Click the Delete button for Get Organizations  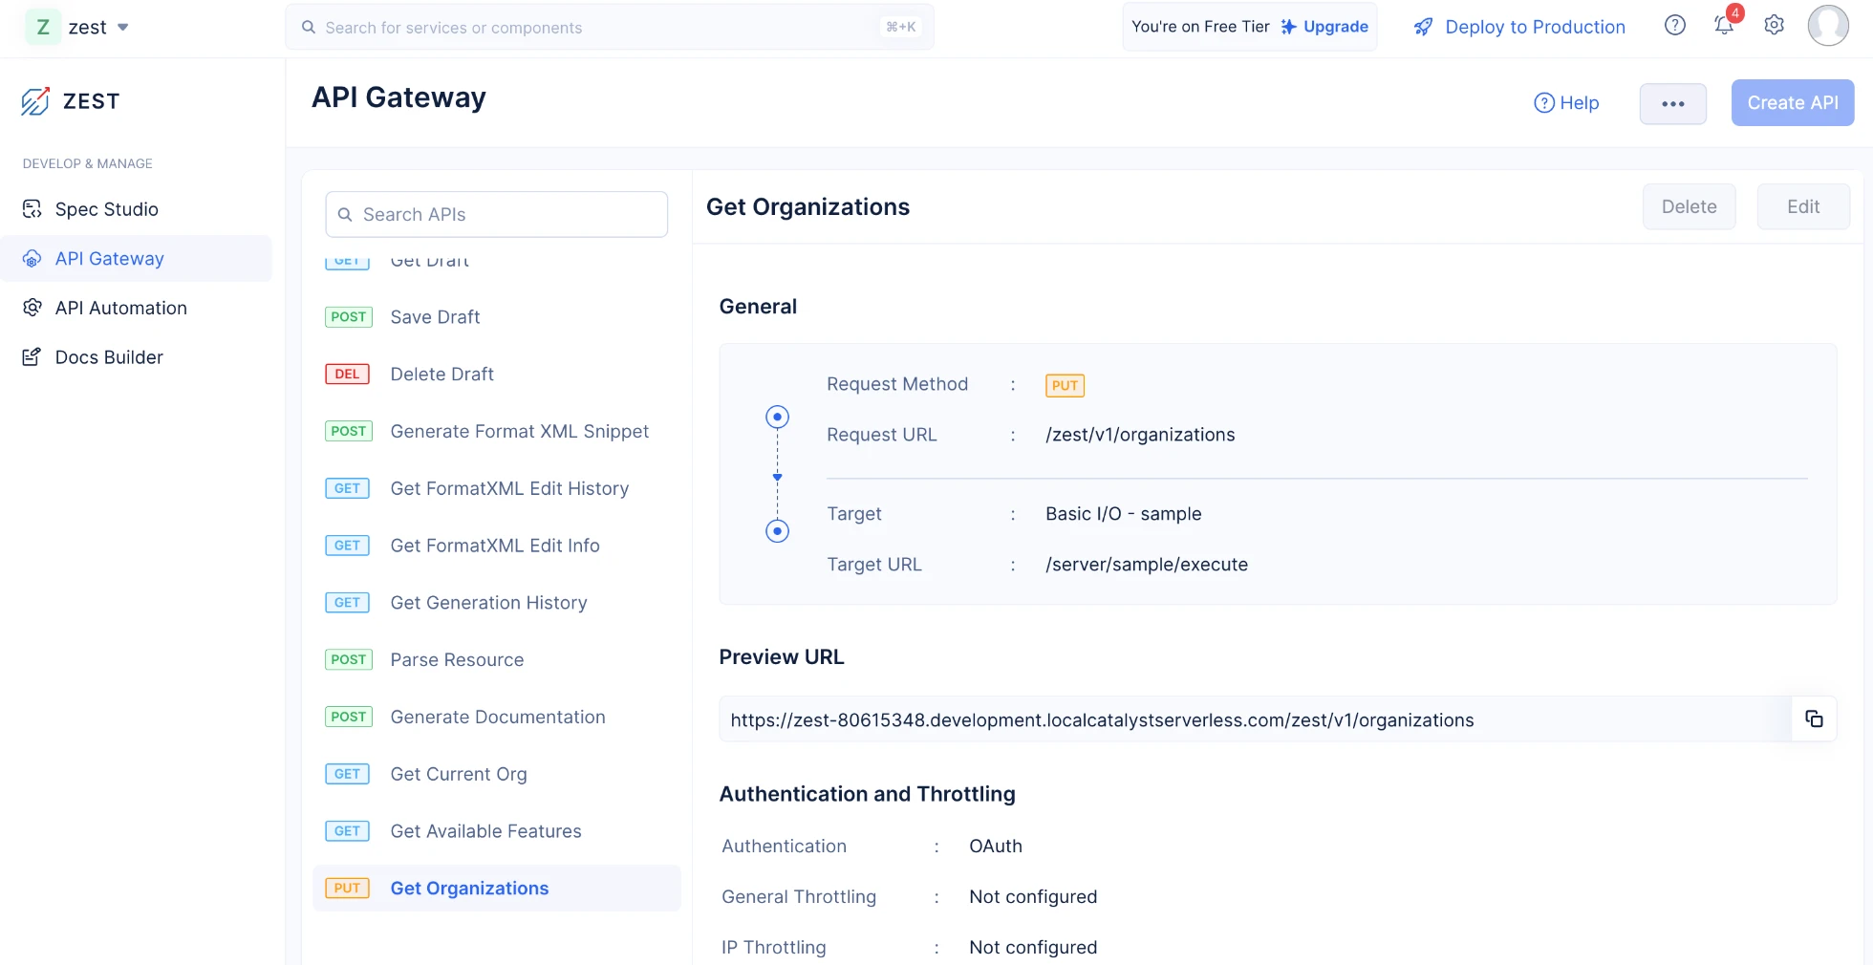click(x=1689, y=207)
